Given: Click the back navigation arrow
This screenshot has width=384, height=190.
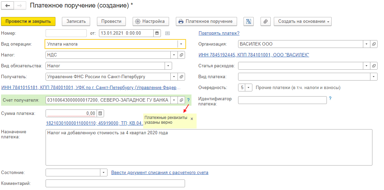Looking at the screenshot, I should click(7, 6).
